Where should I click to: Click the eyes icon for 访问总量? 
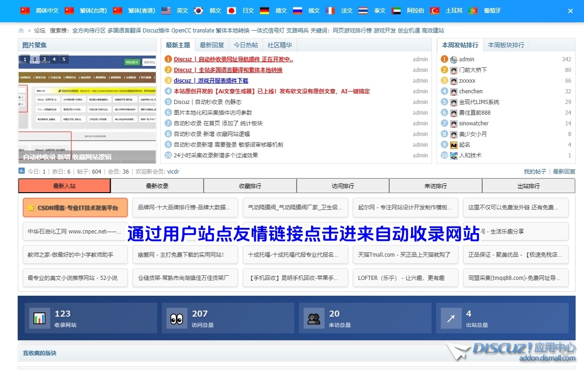coord(176,318)
